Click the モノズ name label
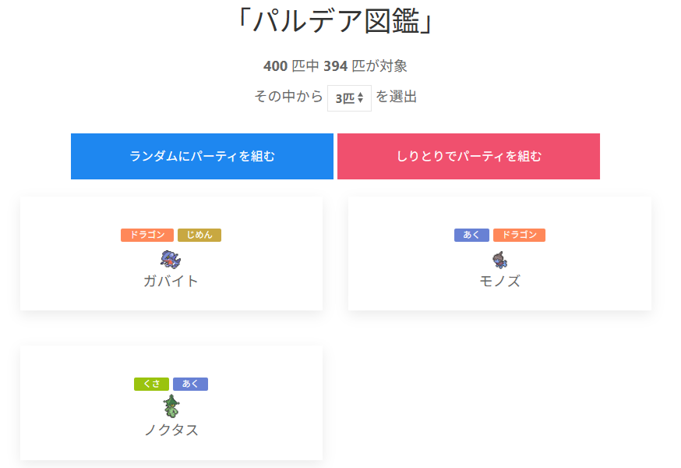This screenshot has height=468, width=681. (499, 281)
